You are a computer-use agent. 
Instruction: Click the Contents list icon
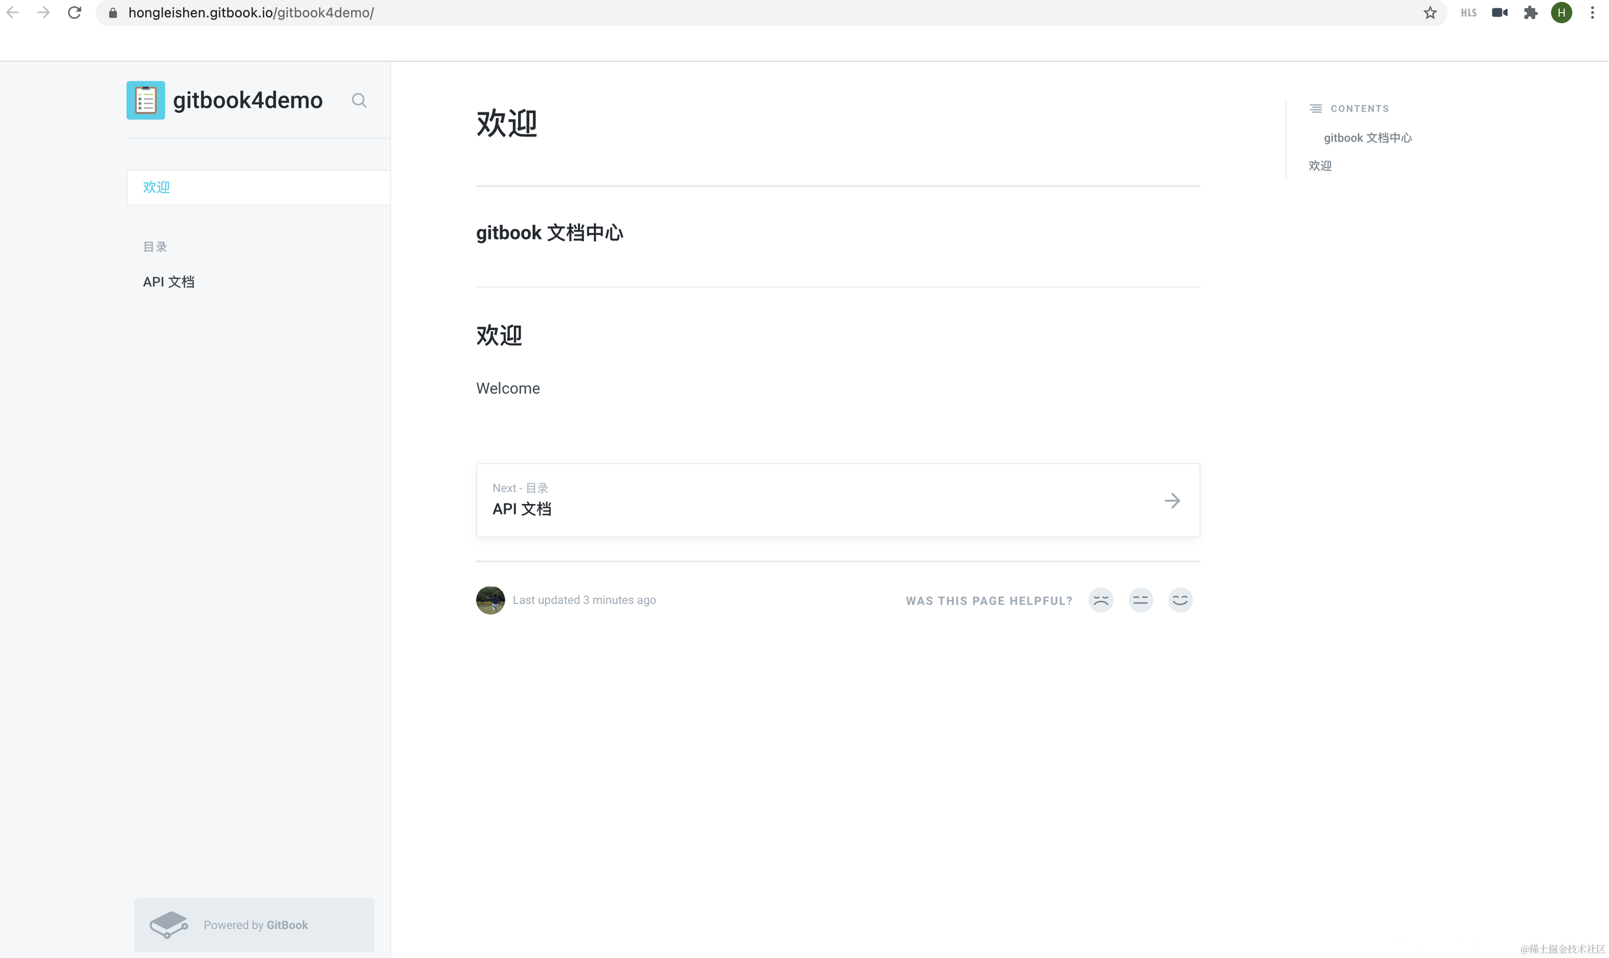pyautogui.click(x=1315, y=108)
